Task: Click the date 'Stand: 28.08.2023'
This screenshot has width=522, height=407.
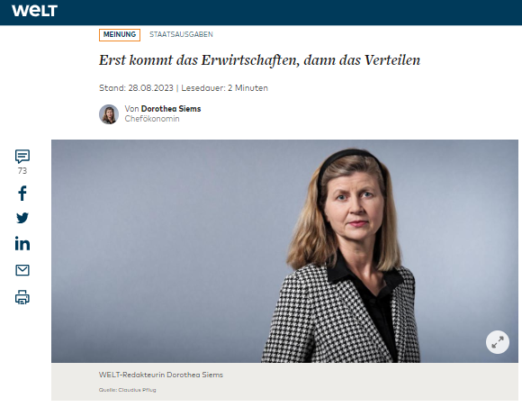Action: coord(136,88)
